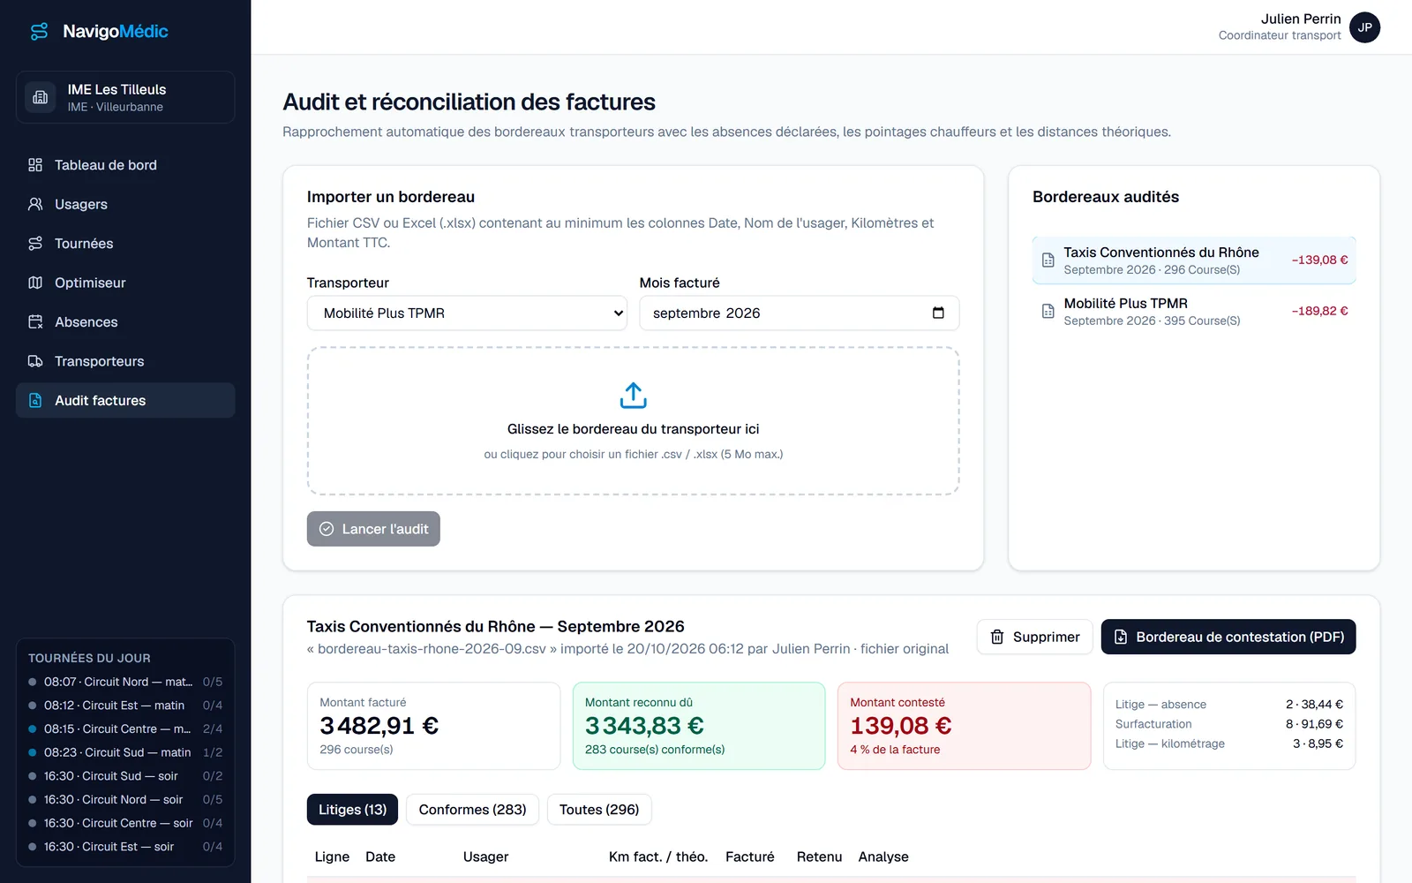Click the Mois facturé septembre 2026 field
This screenshot has width=1412, height=883.
[799, 313]
